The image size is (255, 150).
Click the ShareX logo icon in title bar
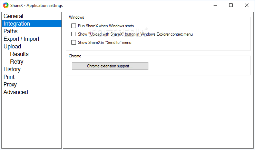[x=6, y=6]
